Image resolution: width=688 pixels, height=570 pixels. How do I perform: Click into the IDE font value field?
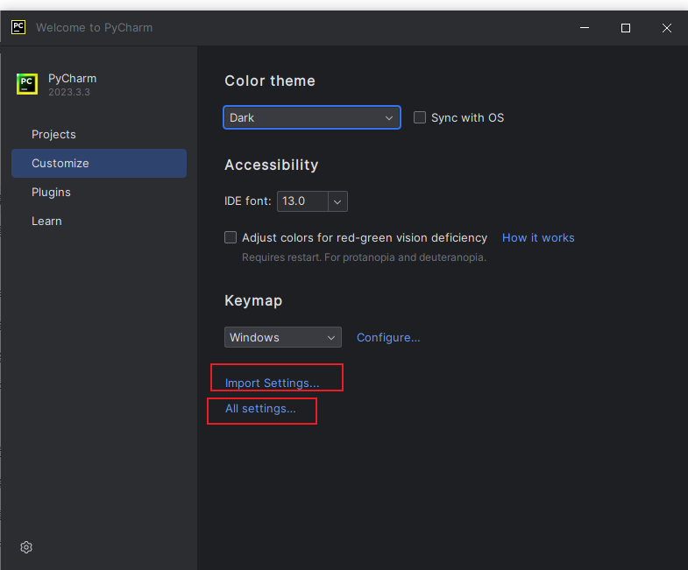pyautogui.click(x=302, y=201)
